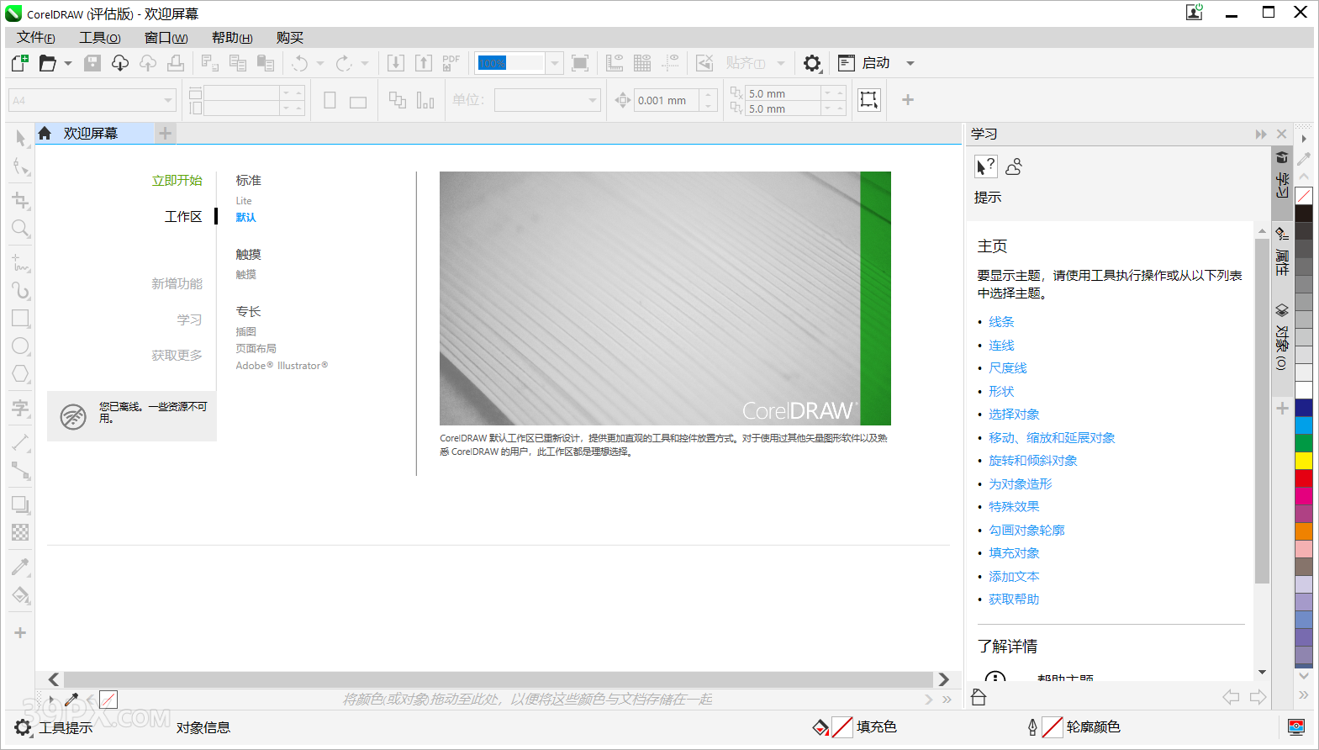Click the nudge distance 0.001 mm field
1319x750 pixels.
(667, 100)
